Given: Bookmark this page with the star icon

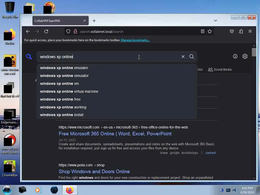Looking at the screenshot, I should 210,31.
